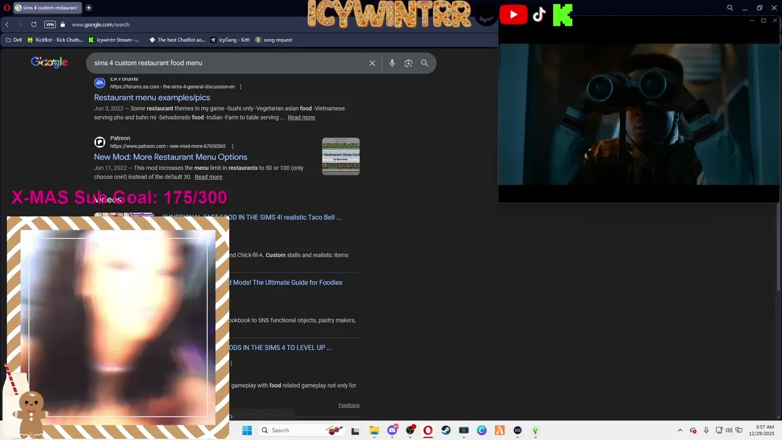The height and width of the screenshot is (440, 782).
Task: Open Xbox app from taskbar
Action: [464, 430]
